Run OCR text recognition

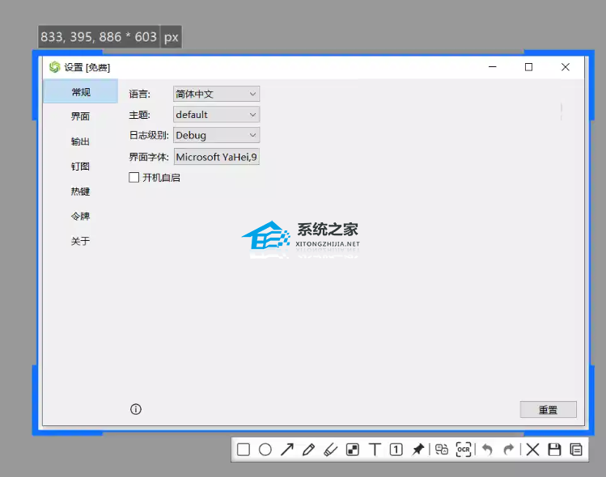click(464, 450)
